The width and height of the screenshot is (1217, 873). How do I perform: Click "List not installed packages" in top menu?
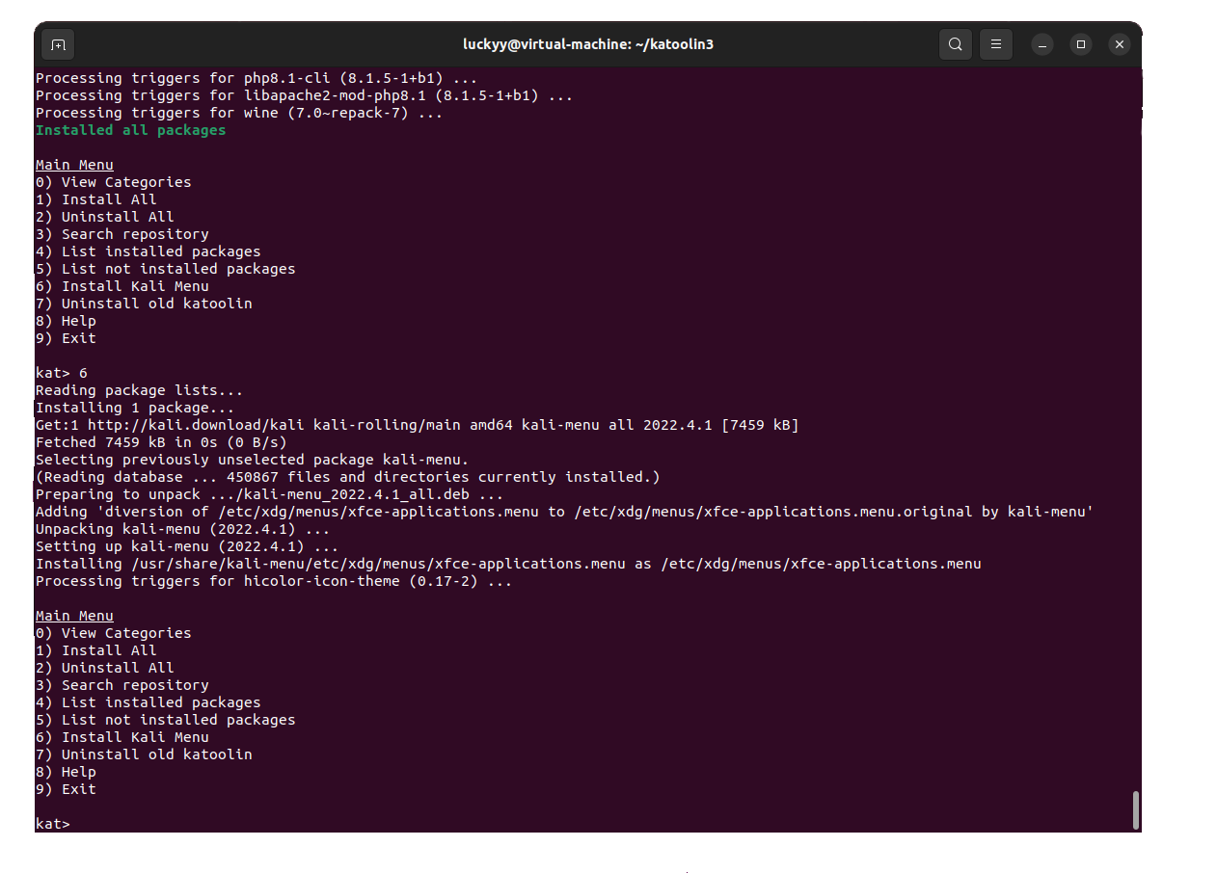coord(177,269)
